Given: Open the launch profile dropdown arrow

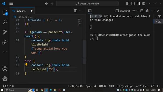Looking at the screenshot, I should (137, 11).
